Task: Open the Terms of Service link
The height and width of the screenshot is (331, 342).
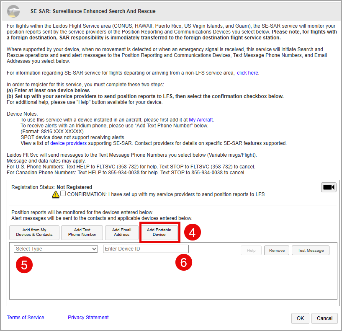Action: pos(26,318)
